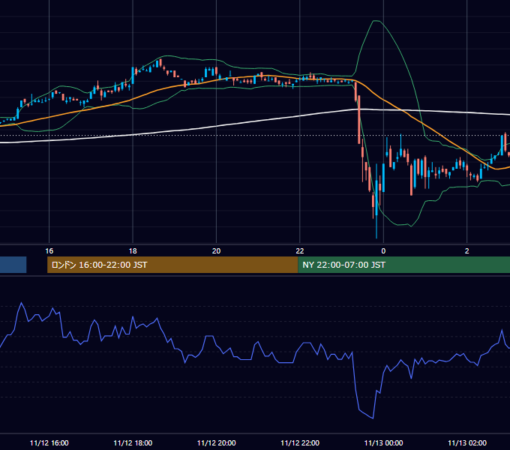Viewport: 510px width, 450px height.
Task: Click the 0 hour label on upper time axis
Action: coord(383,251)
